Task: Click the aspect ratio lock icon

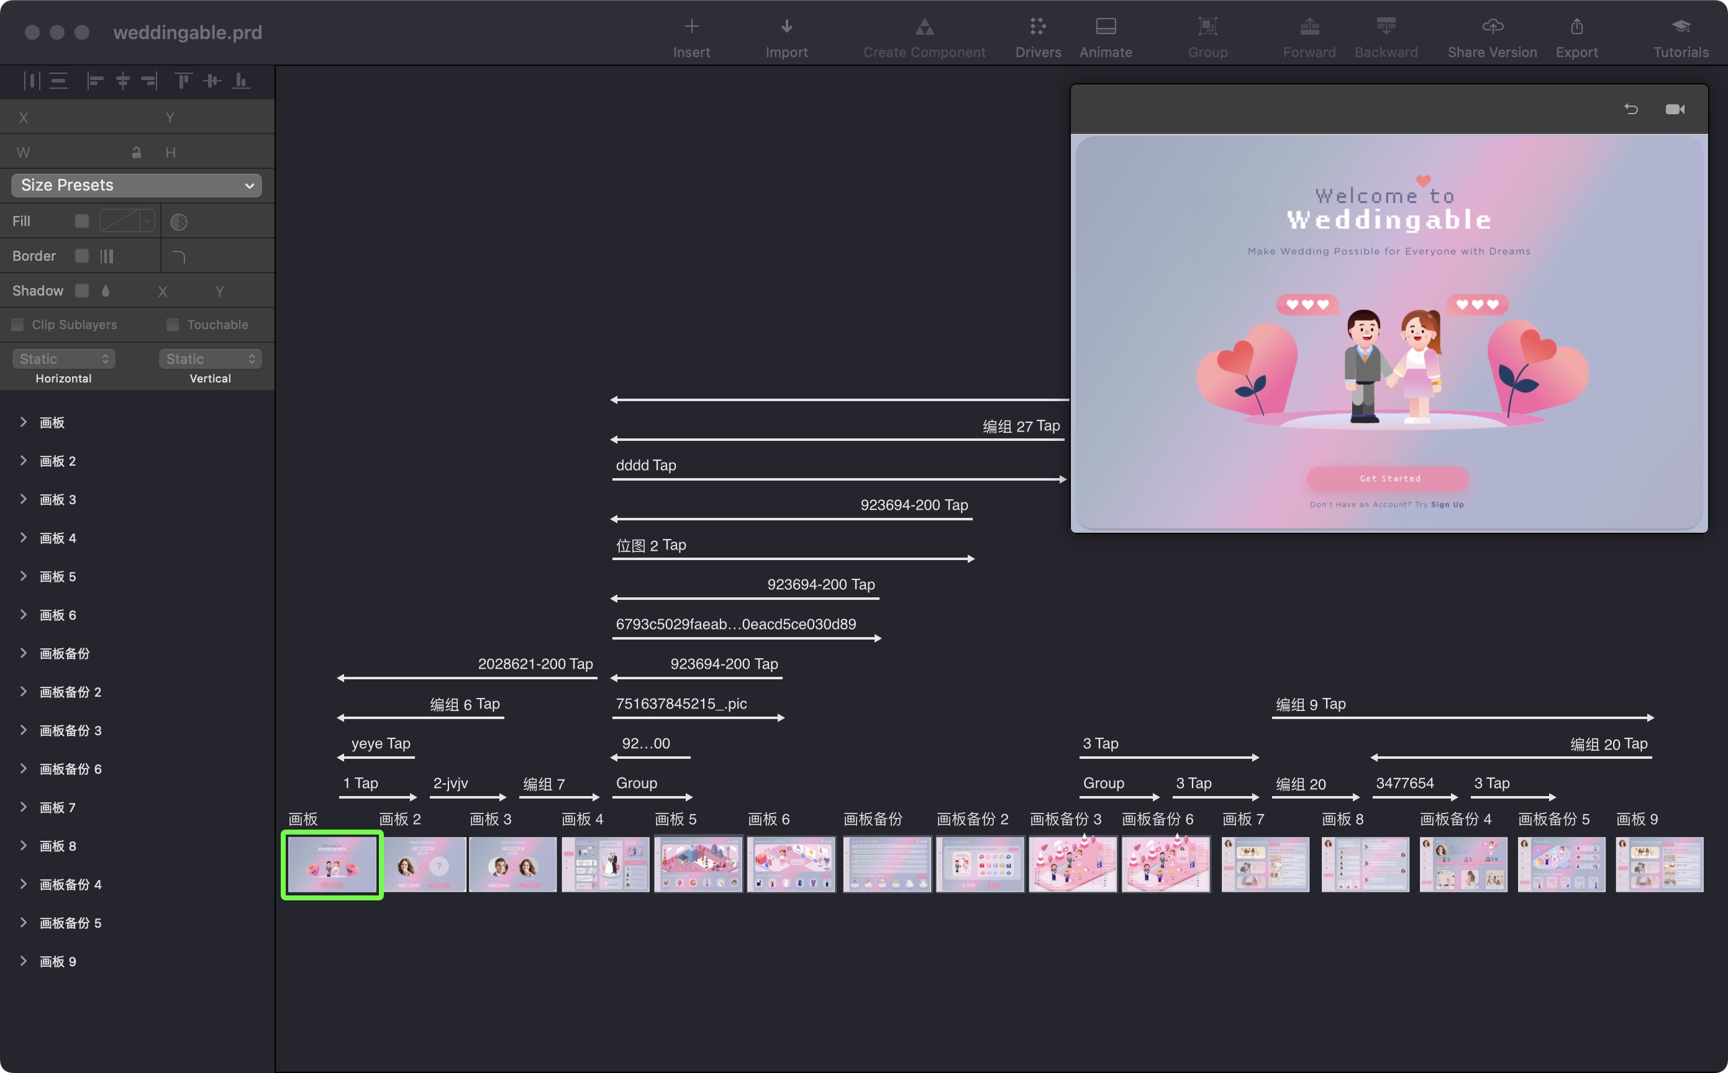Action: (136, 153)
